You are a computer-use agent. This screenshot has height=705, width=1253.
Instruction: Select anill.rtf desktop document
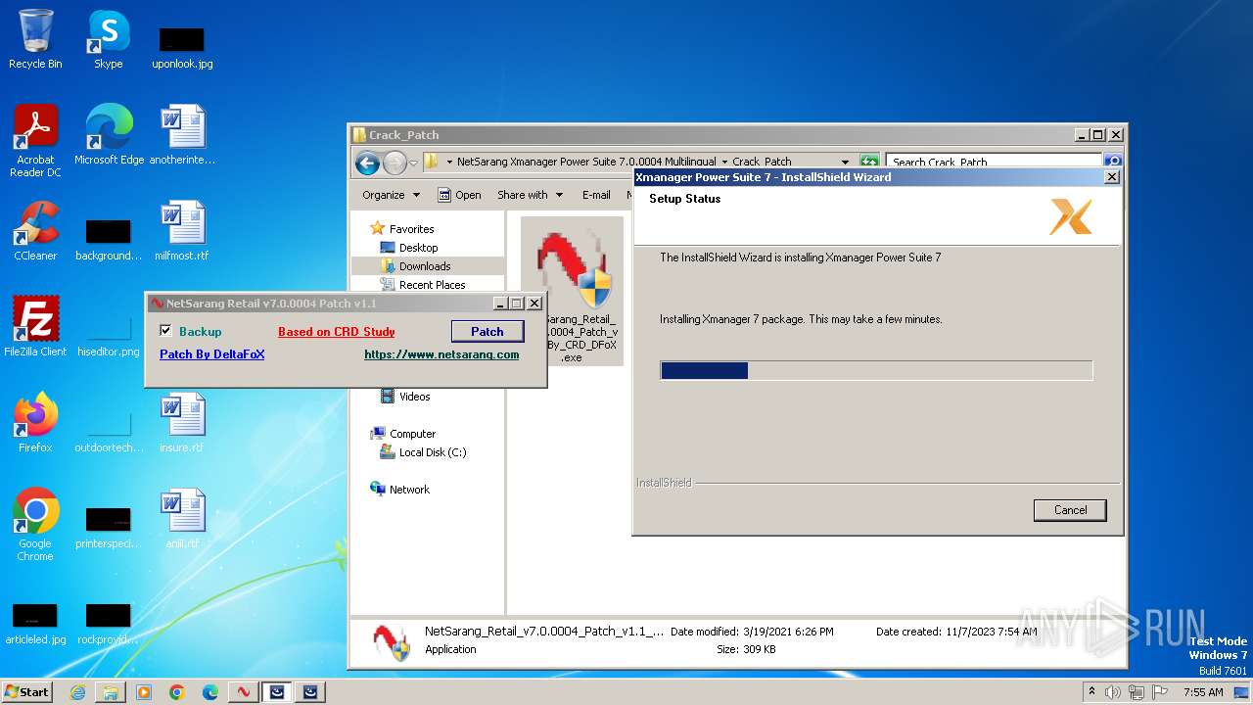[x=182, y=518]
